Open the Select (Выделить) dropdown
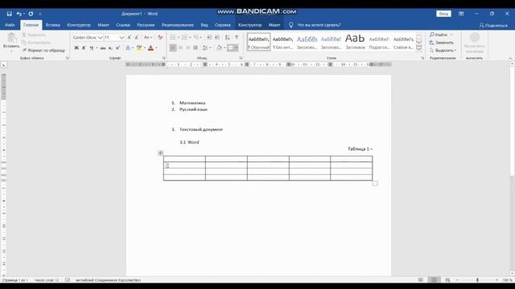Image resolution: width=515 pixels, height=289 pixels. click(443, 51)
